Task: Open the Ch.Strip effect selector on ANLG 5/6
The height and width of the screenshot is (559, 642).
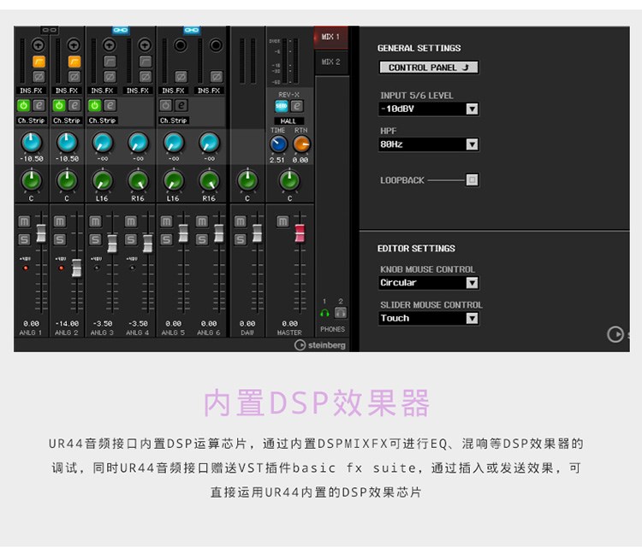Action: (174, 121)
